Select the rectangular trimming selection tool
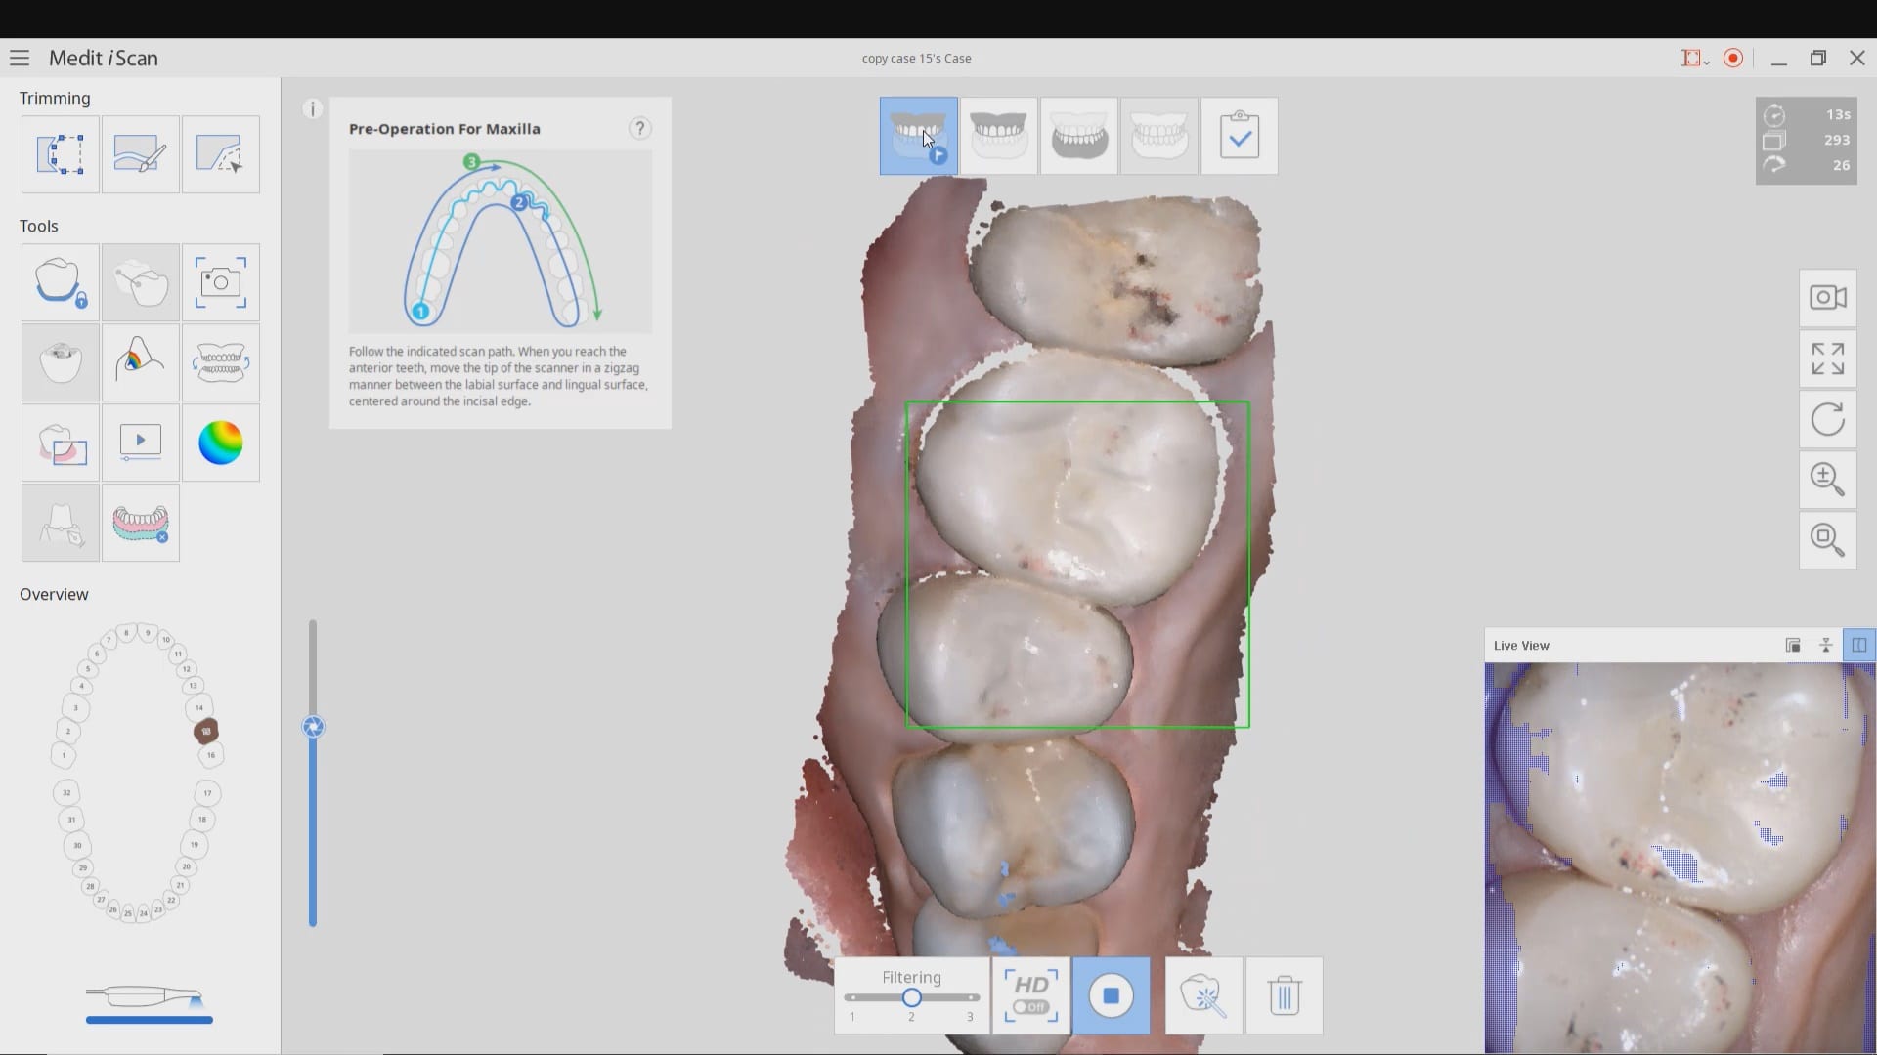Image resolution: width=1877 pixels, height=1055 pixels. (61, 154)
